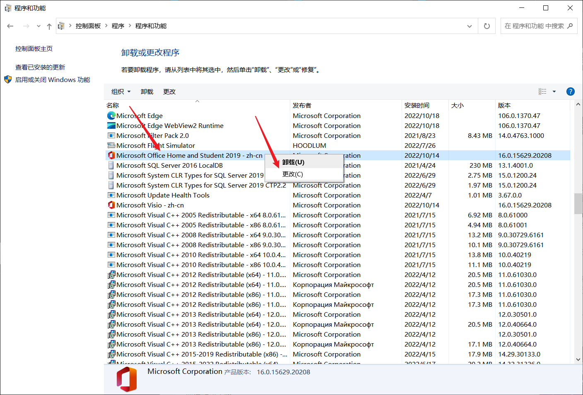
Task: Click the scrollbar down arrow
Action: tap(578, 360)
